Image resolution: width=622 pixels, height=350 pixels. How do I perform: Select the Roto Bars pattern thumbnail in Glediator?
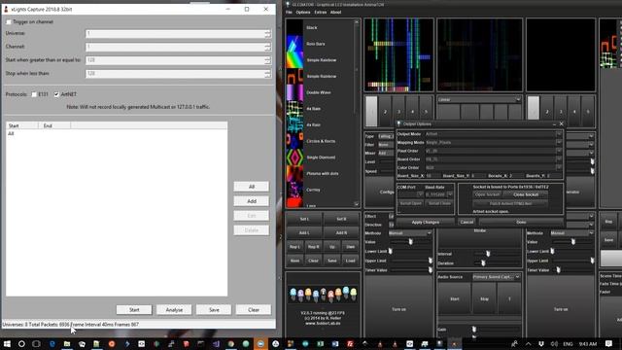click(294, 44)
